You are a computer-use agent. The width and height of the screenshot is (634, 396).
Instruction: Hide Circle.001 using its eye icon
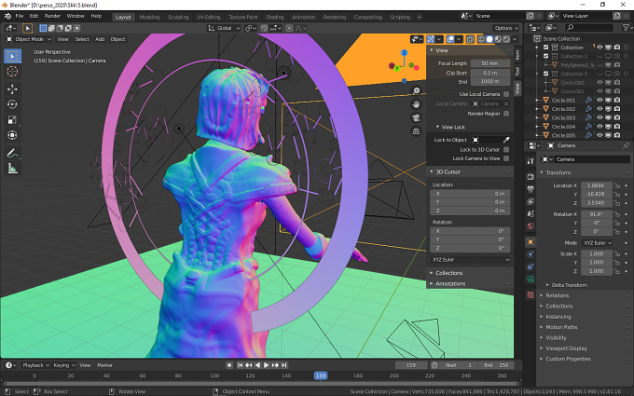[x=600, y=101]
